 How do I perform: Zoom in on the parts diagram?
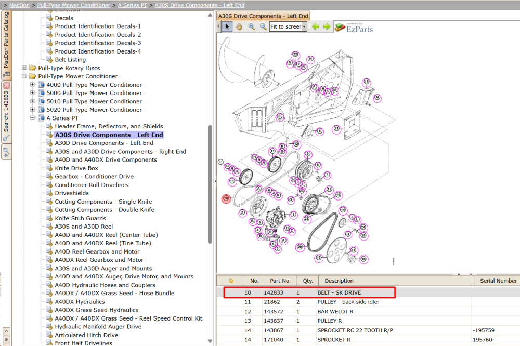tap(252, 26)
